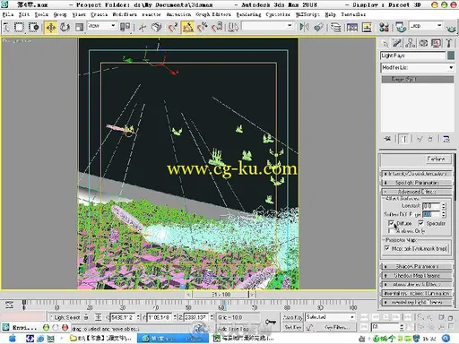Toggle the Angle Snap icon

pyautogui.click(x=188, y=28)
